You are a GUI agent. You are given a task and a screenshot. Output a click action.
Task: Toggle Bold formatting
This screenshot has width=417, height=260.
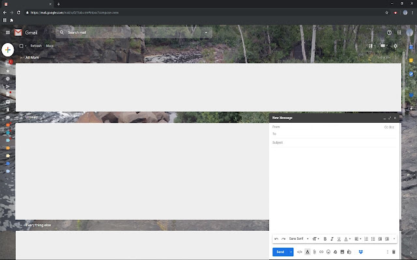click(x=325, y=239)
